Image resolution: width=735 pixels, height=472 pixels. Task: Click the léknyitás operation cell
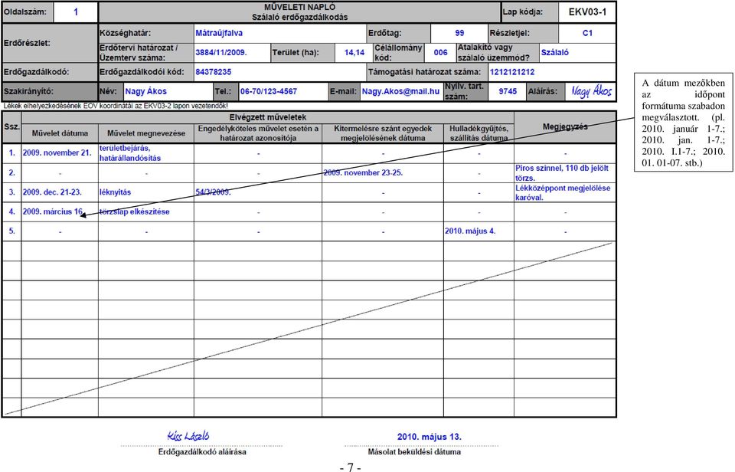pyautogui.click(x=145, y=192)
